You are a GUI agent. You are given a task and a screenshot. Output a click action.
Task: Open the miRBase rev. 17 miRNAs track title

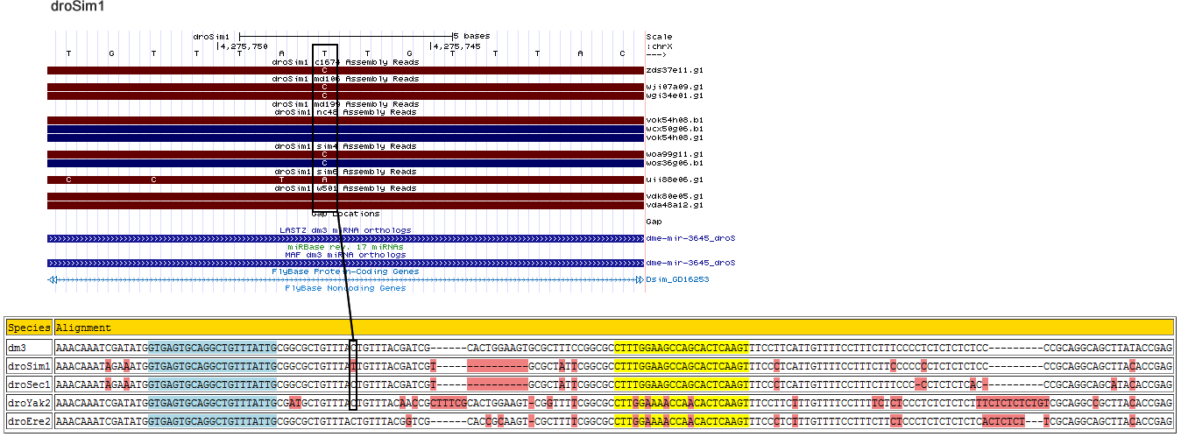point(344,247)
